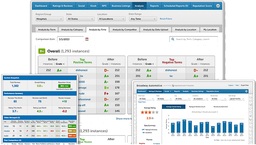This screenshot has width=256, height=145.
Task: Click dishonest term in Top Positive Terms
Action: point(82,70)
